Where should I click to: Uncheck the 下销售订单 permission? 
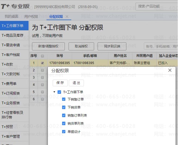click(64, 99)
